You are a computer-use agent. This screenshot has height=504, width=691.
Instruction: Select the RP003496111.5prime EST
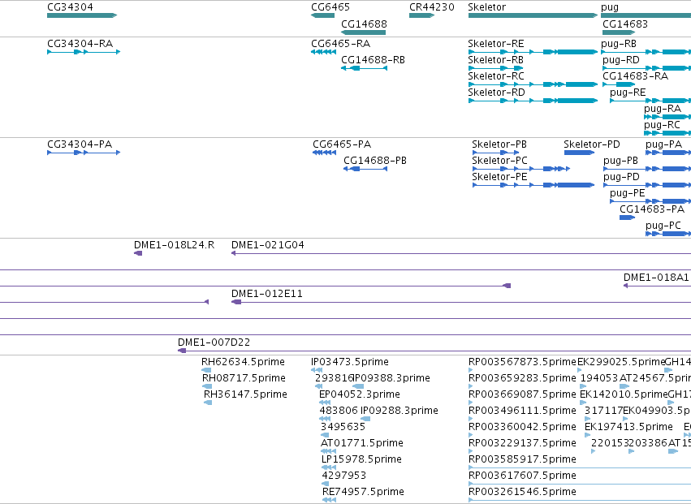tap(471, 420)
